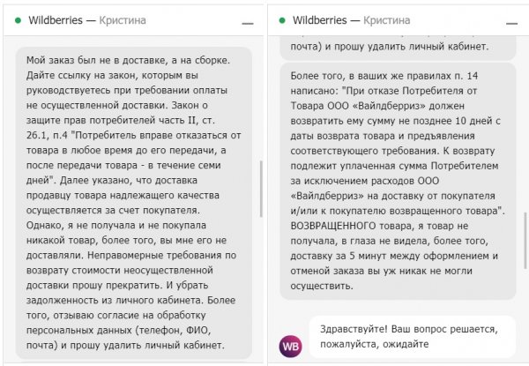The height and width of the screenshot is (366, 529).
Task: Minimize the left Wildberries chat window
Action: click(x=247, y=23)
